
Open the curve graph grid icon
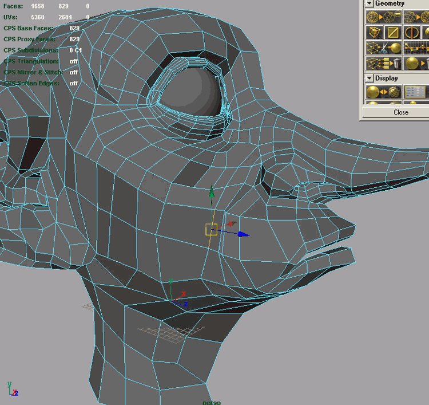tap(415, 48)
